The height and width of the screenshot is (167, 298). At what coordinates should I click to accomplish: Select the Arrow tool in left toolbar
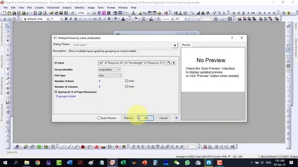pos(7,78)
